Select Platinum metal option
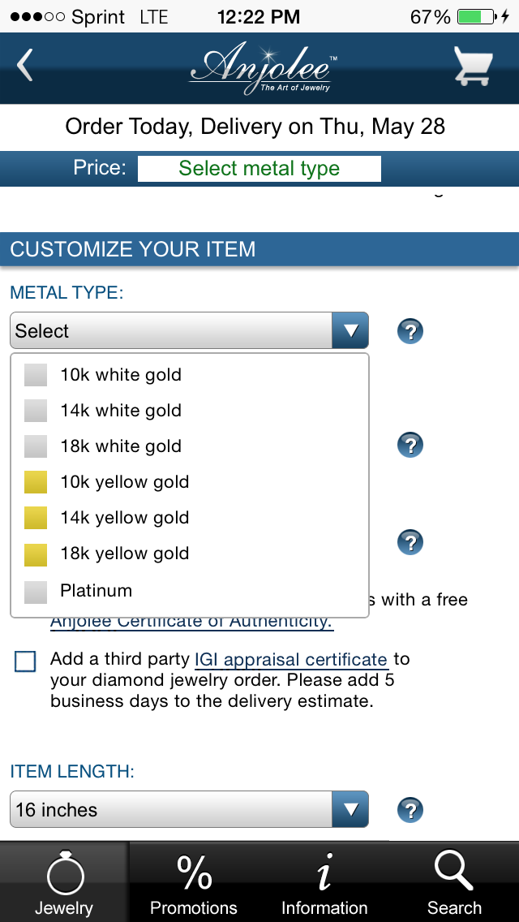Image resolution: width=519 pixels, height=922 pixels. 190,590
